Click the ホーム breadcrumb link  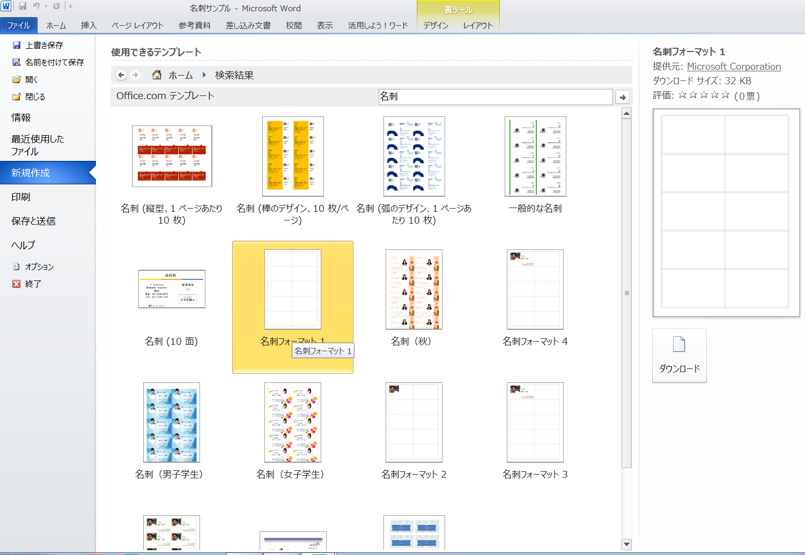[x=181, y=75]
